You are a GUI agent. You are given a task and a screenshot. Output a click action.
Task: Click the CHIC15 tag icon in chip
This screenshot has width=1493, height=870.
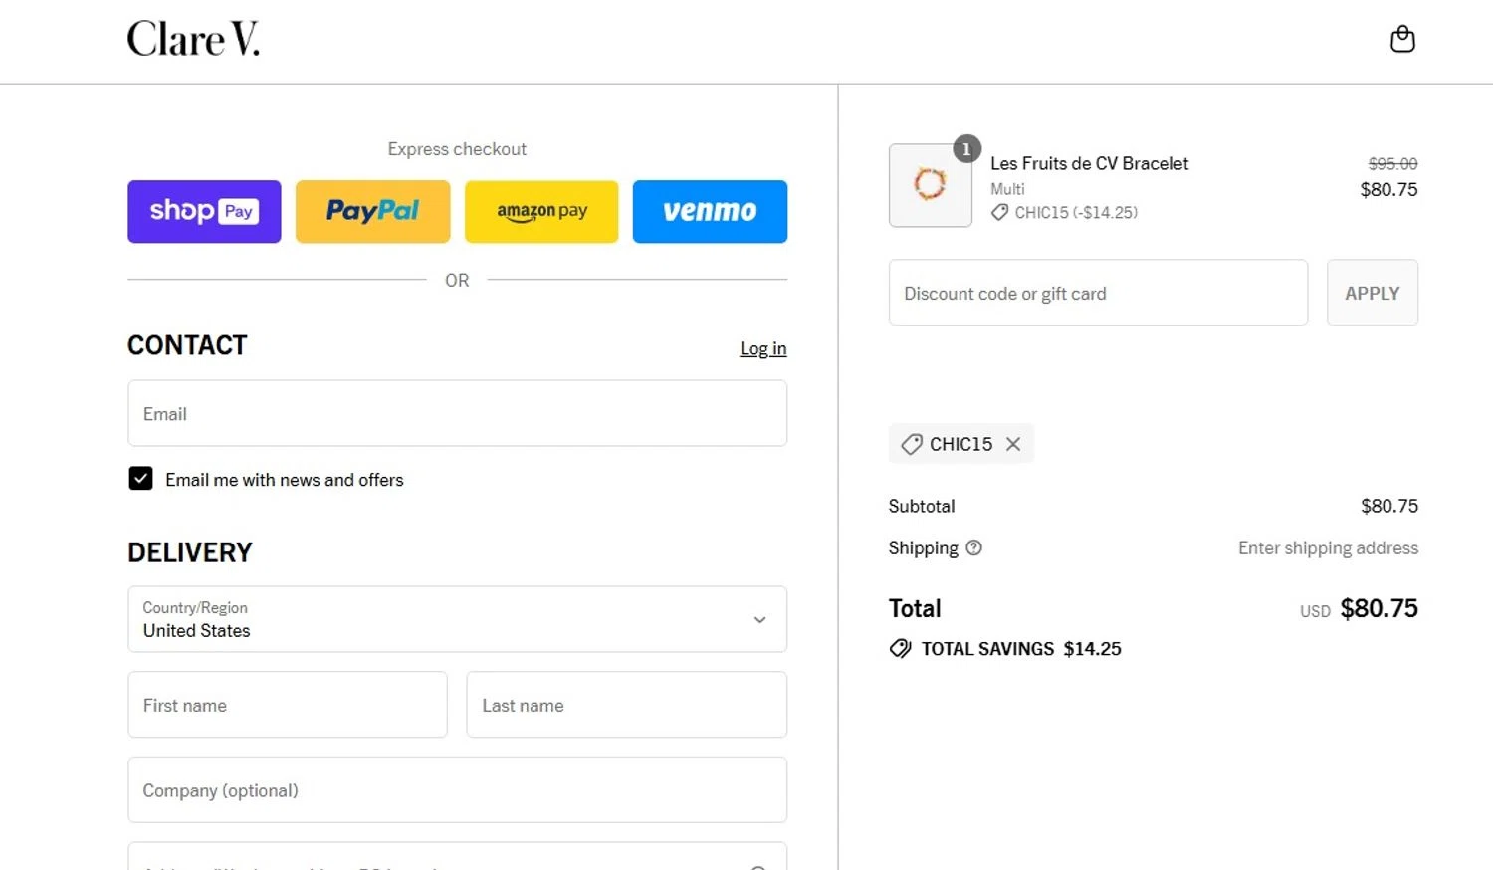click(x=911, y=444)
